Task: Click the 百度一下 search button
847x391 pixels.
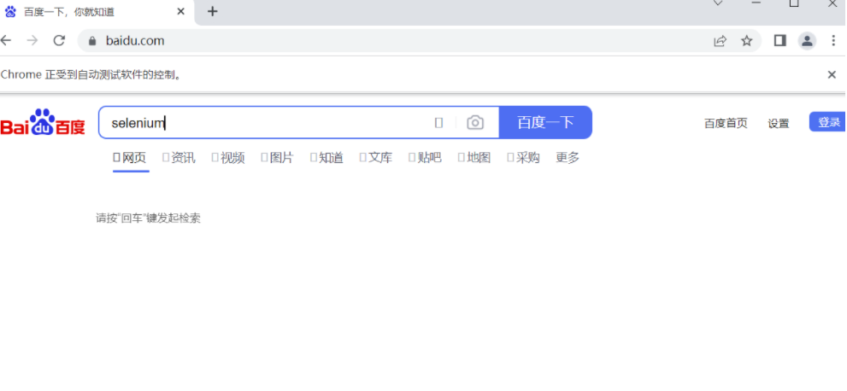Action: (x=545, y=122)
